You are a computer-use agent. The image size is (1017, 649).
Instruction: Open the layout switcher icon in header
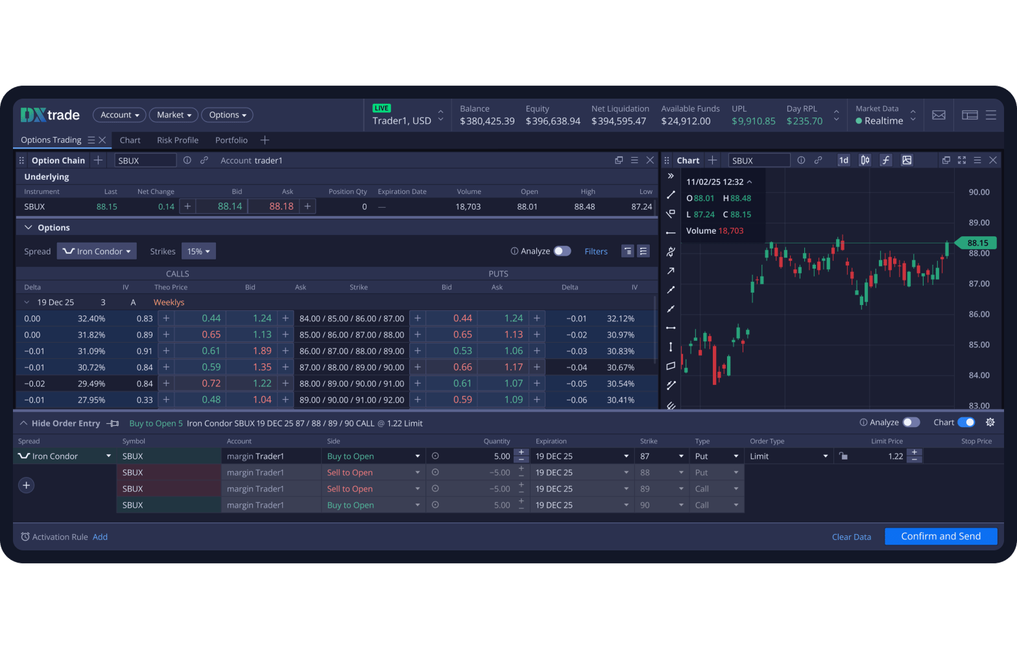coord(970,115)
